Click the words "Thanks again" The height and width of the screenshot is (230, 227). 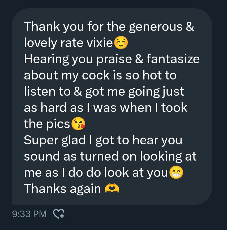coord(62,189)
